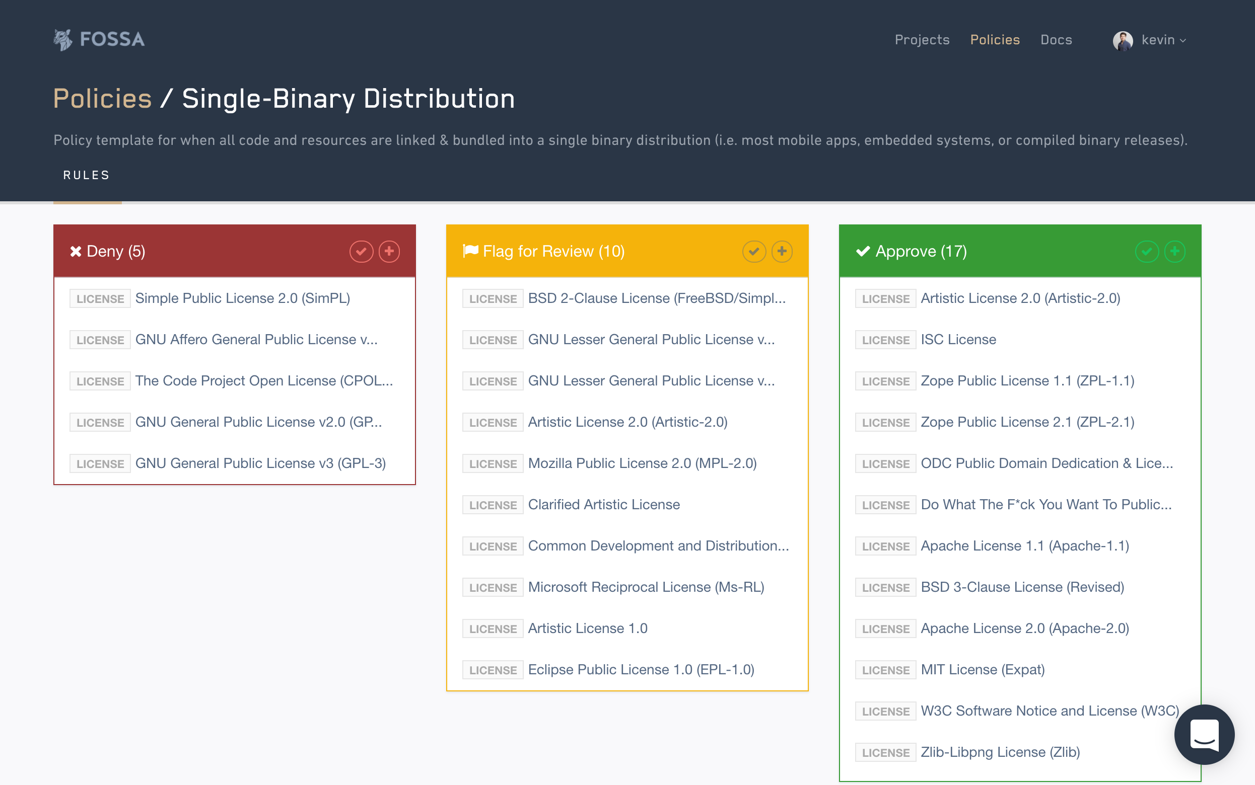
Task: Open the Docs menu item
Action: click(1056, 40)
